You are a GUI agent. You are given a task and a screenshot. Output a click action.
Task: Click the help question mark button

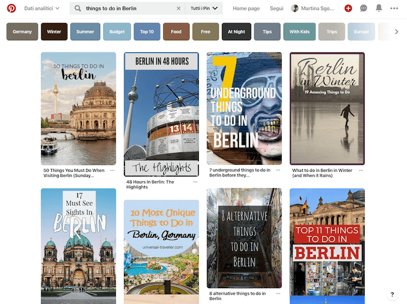pos(392,294)
